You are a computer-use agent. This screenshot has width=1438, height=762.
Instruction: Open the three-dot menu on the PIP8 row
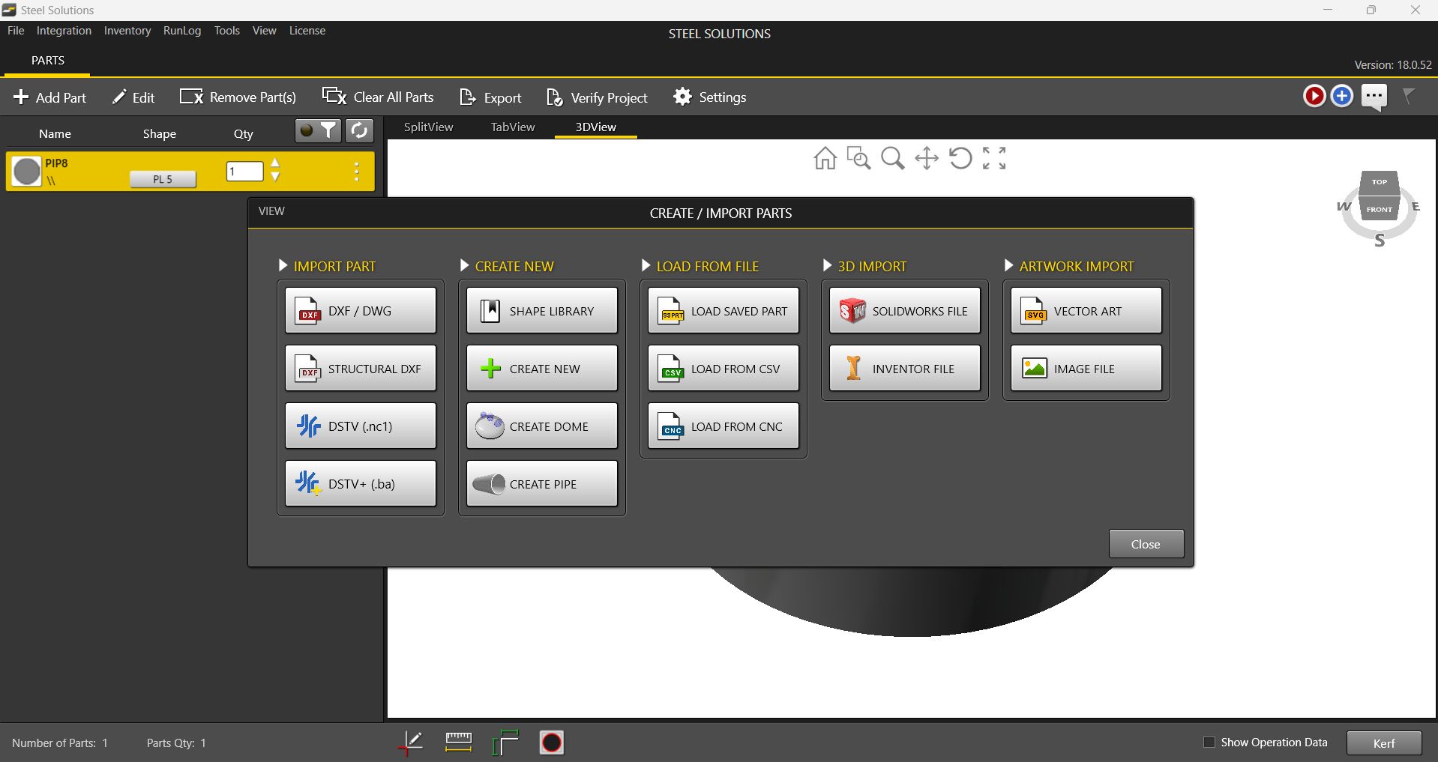(356, 171)
